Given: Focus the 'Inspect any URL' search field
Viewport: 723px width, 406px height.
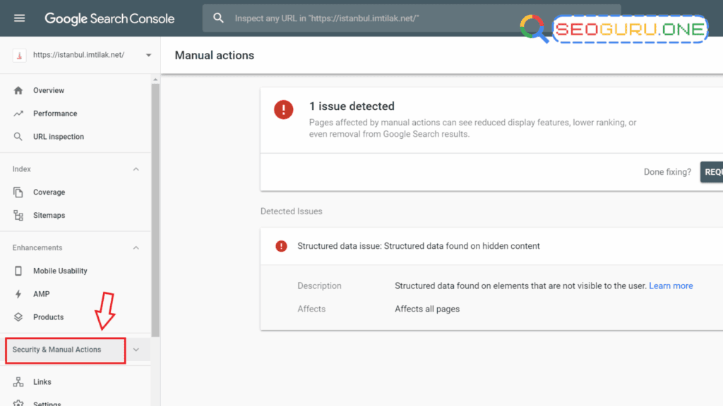Looking at the screenshot, I should (x=412, y=18).
